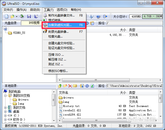The height and width of the screenshot is (130, 165).
Task: Choose 格式转换... menu entry
Action: pyautogui.click(x=64, y=20)
